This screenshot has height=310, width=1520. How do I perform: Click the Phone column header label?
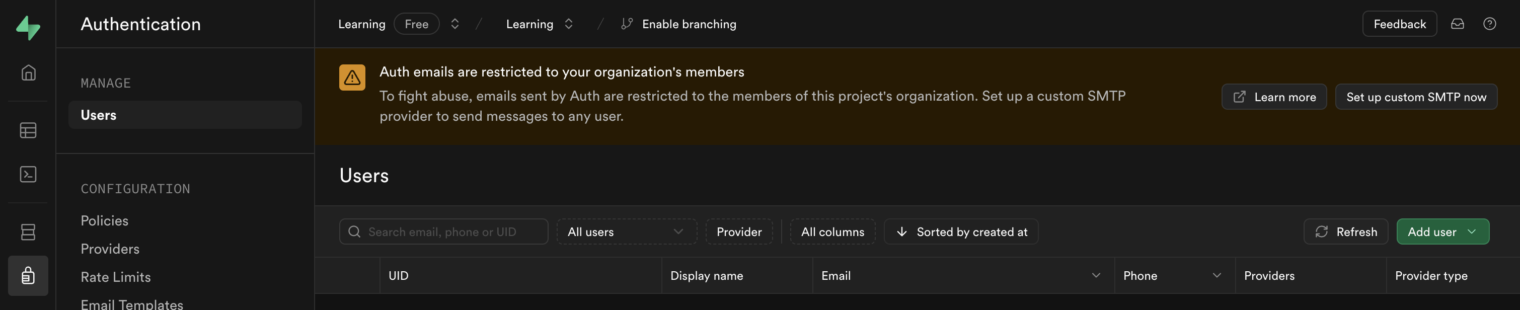[1140, 275]
